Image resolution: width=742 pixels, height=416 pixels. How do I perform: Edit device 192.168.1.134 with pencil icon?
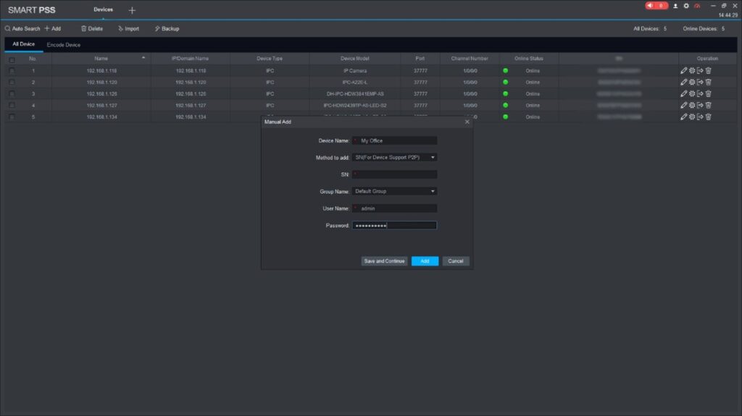(683, 116)
